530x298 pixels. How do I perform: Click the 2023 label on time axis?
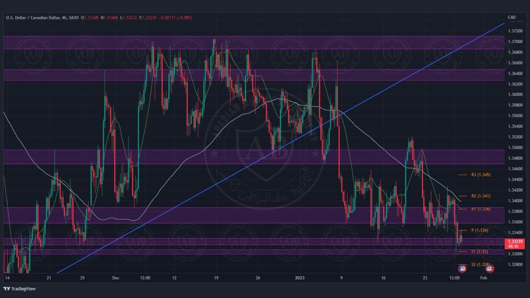coord(299,278)
